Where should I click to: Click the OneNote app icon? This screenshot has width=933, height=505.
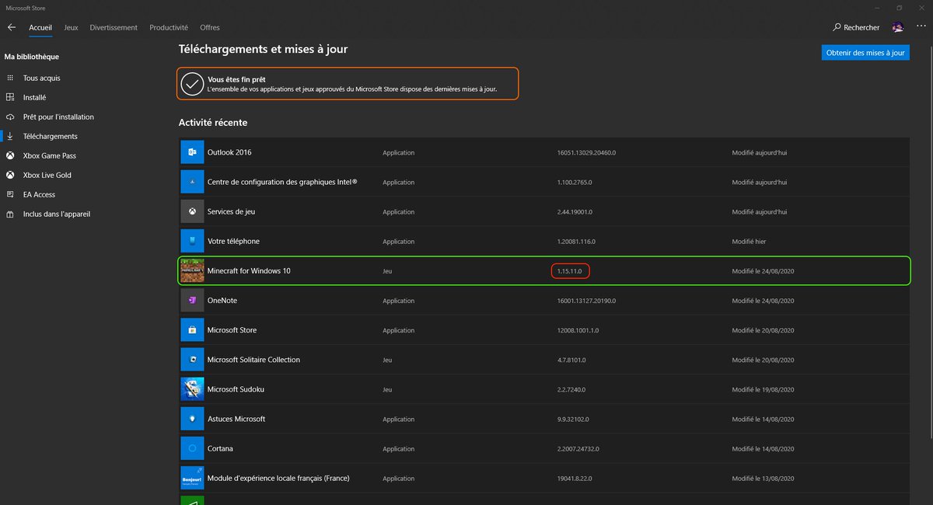(x=192, y=300)
